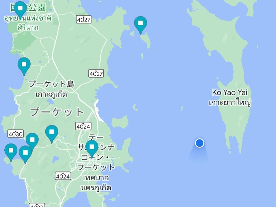276x207 pixels.
Task: Select the pin on the northeast peninsula tip
Action: click(x=141, y=24)
